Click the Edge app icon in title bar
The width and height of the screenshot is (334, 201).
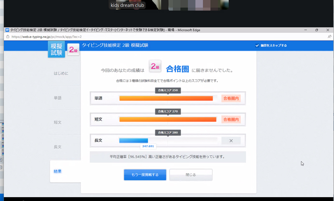click(7, 30)
